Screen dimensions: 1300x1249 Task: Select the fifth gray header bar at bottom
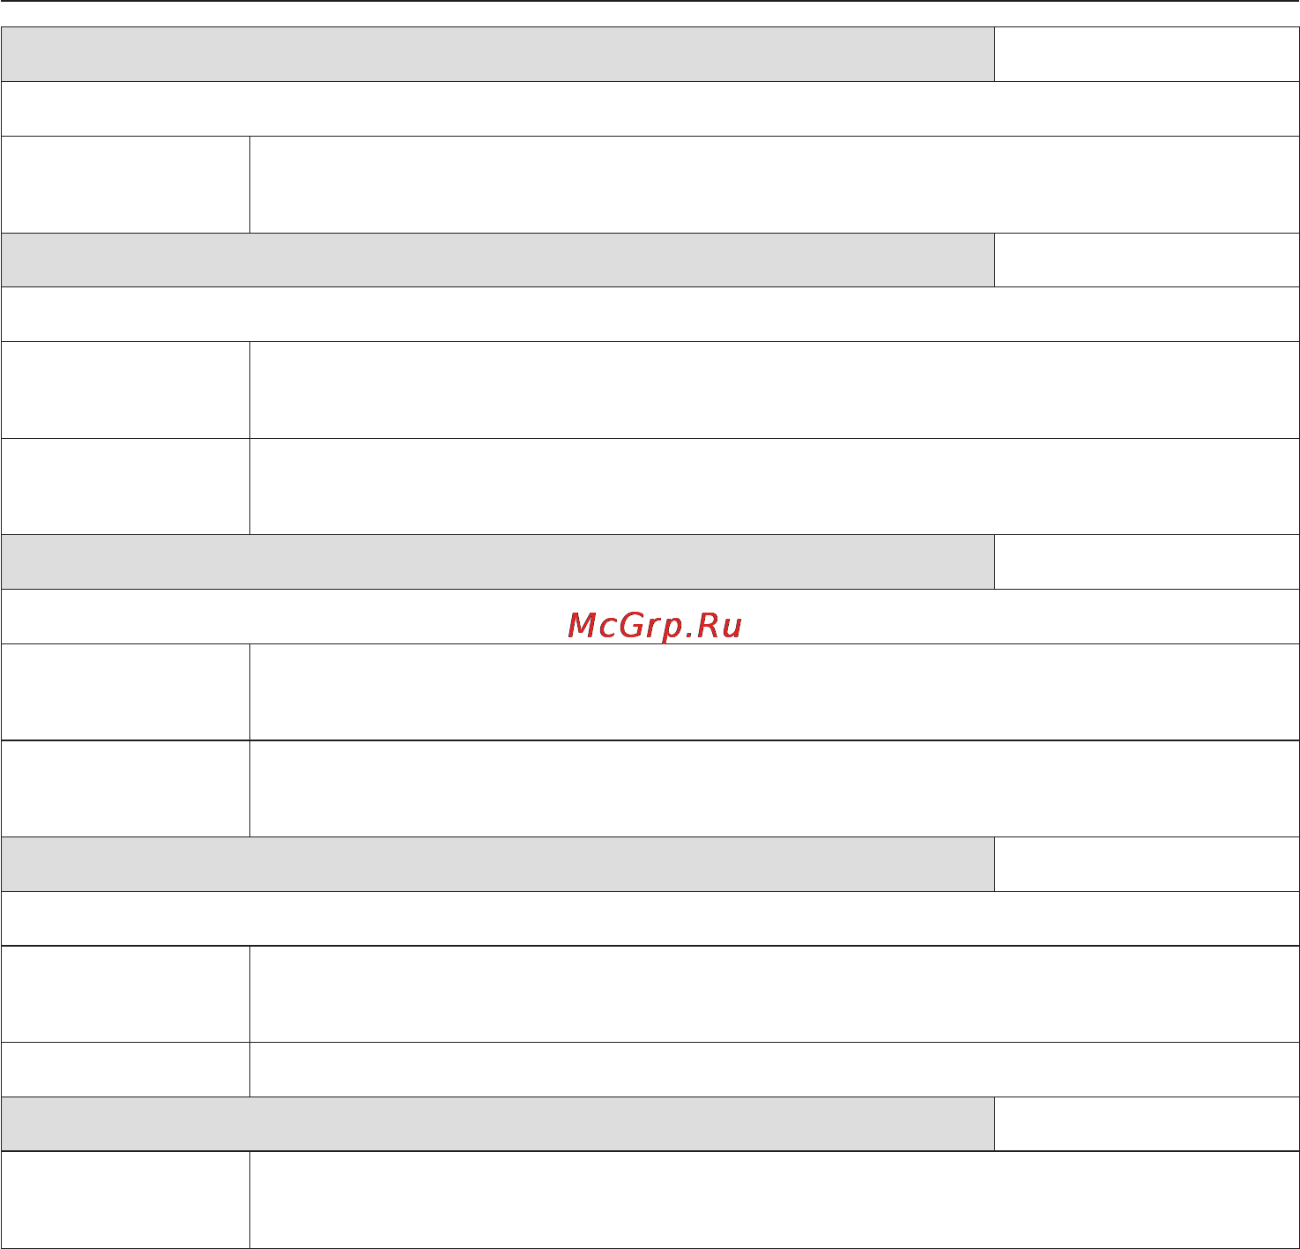[498, 1124]
